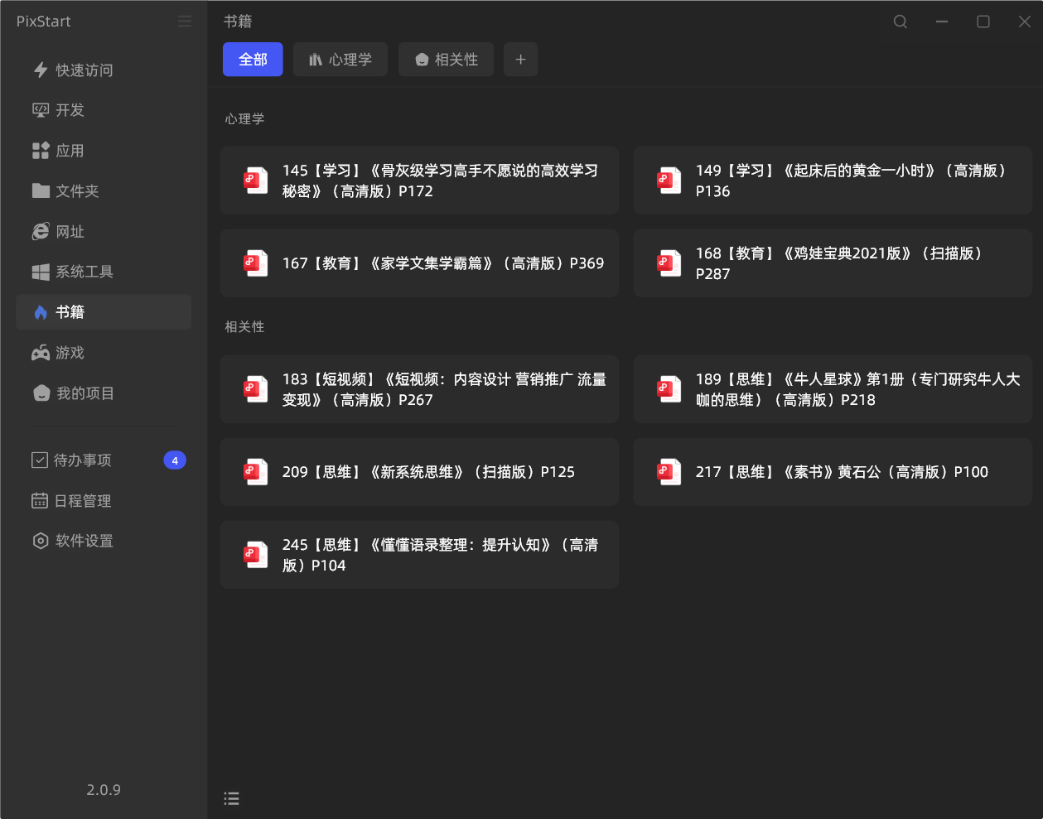The width and height of the screenshot is (1043, 819).
Task: Click the PDF icon of book 217
Action: (x=669, y=472)
